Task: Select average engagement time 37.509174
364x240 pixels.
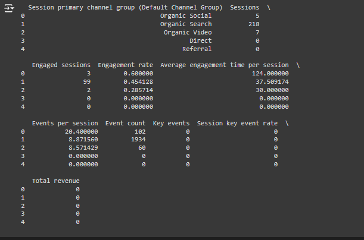Action: [x=272, y=82]
